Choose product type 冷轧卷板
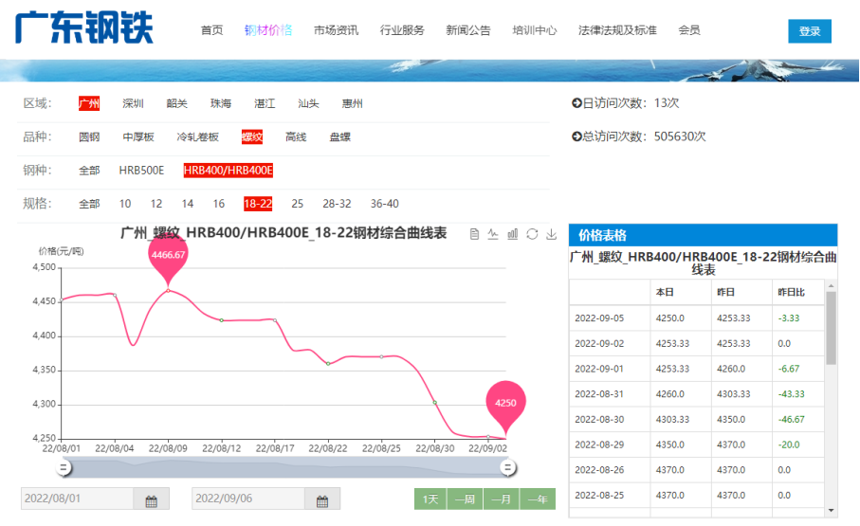The height and width of the screenshot is (526, 860). (x=197, y=137)
